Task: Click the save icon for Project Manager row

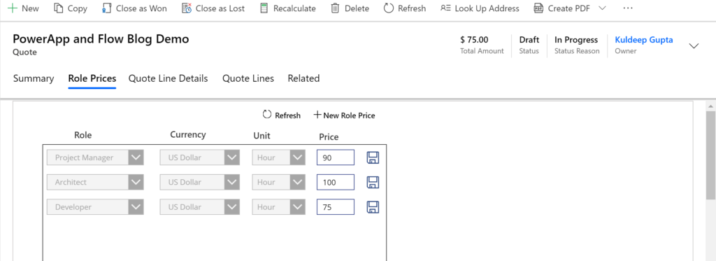Action: click(373, 157)
